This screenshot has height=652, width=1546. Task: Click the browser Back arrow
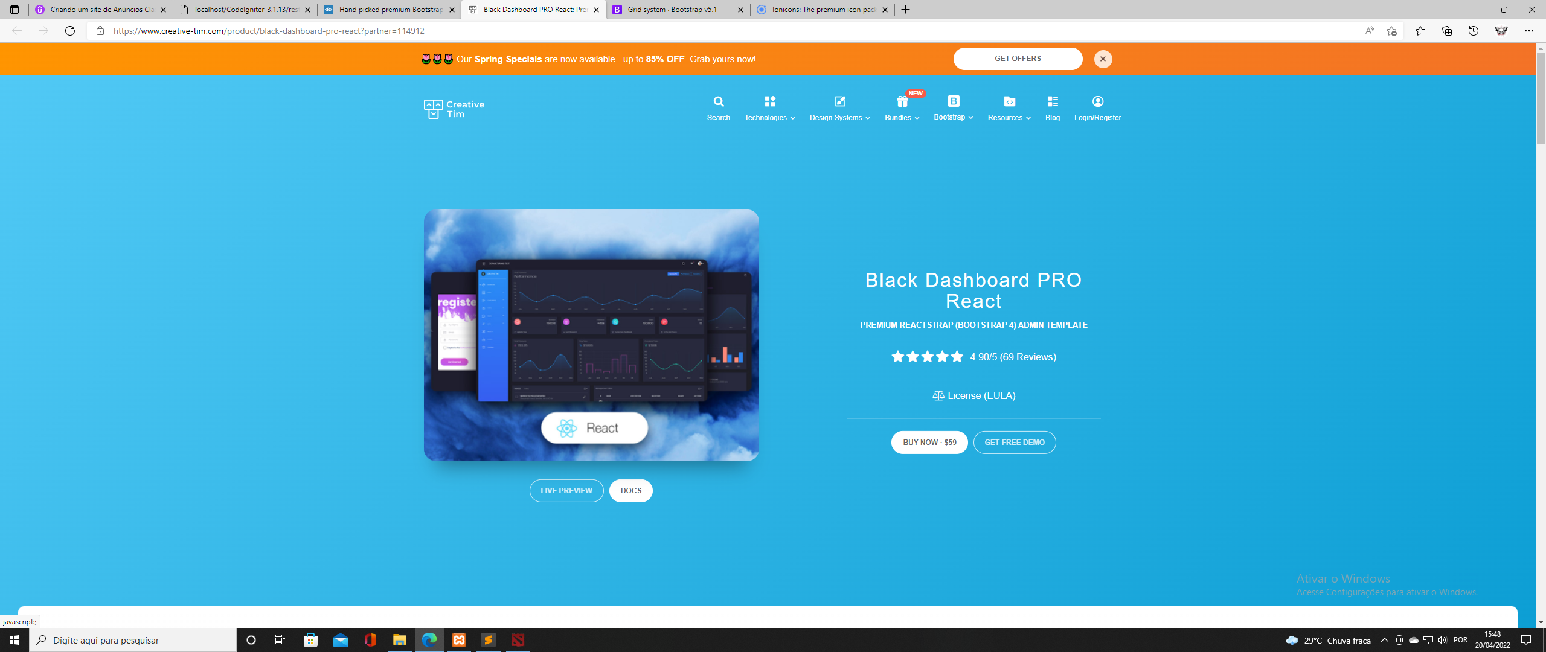point(17,31)
